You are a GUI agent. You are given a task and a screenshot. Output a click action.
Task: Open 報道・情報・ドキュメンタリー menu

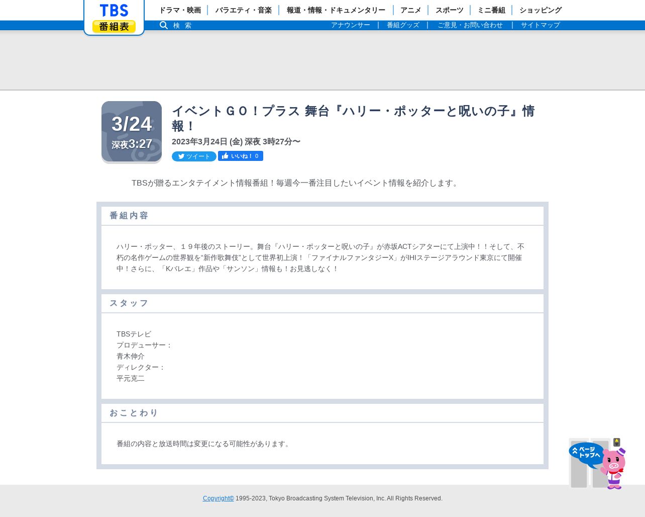[336, 10]
